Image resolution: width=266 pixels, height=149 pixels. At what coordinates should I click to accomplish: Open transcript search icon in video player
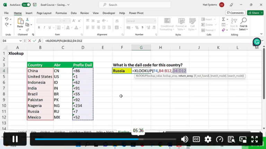[x=231, y=139]
